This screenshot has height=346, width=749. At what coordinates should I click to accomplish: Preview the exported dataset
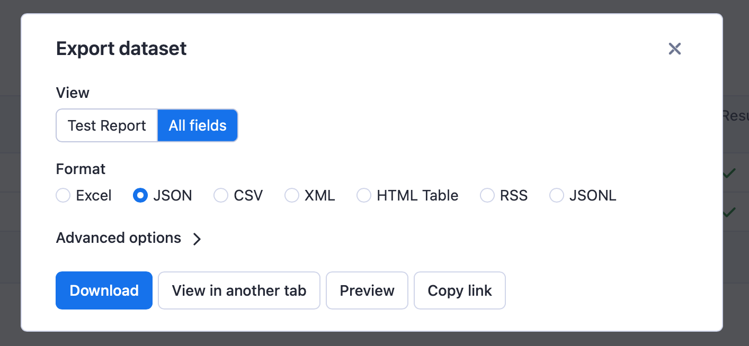pos(367,290)
